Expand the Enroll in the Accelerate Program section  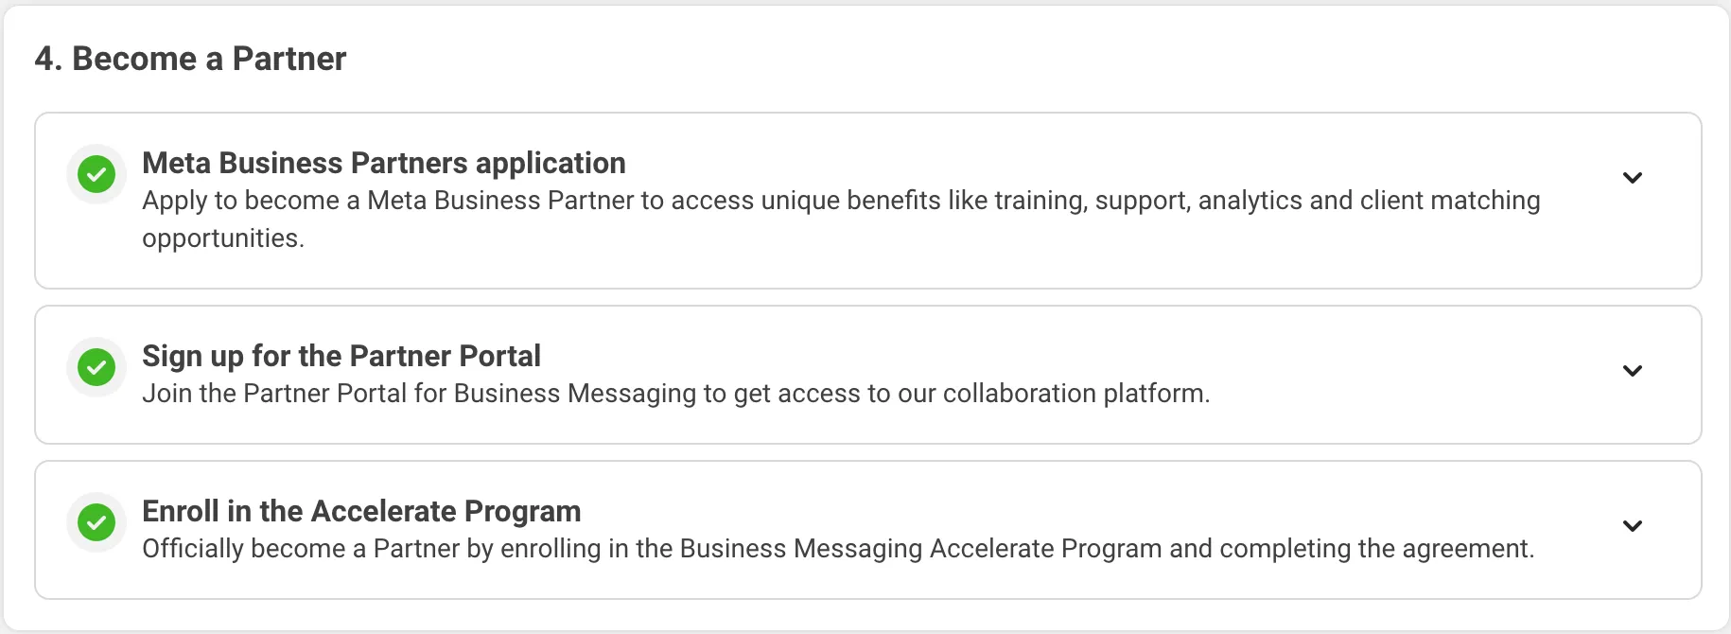click(x=1632, y=526)
